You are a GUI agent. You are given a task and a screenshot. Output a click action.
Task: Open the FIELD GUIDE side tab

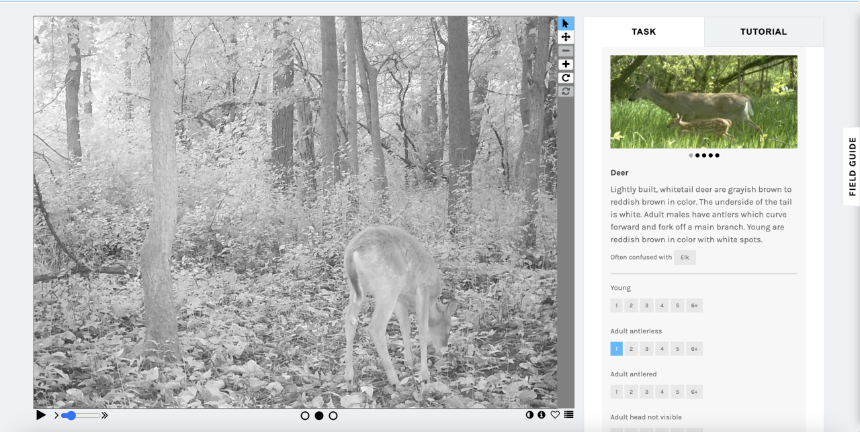pos(852,166)
